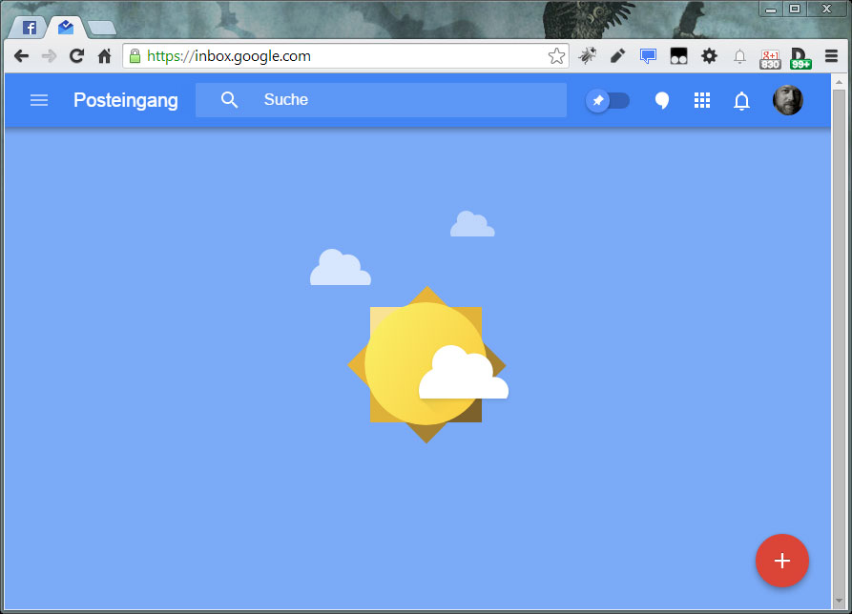Compose new mail with red plus button
The width and height of the screenshot is (852, 614).
point(782,561)
